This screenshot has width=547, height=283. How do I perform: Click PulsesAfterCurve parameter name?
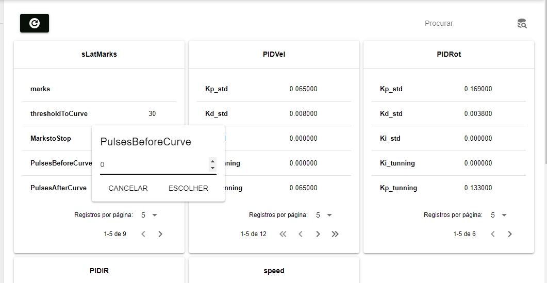point(58,188)
